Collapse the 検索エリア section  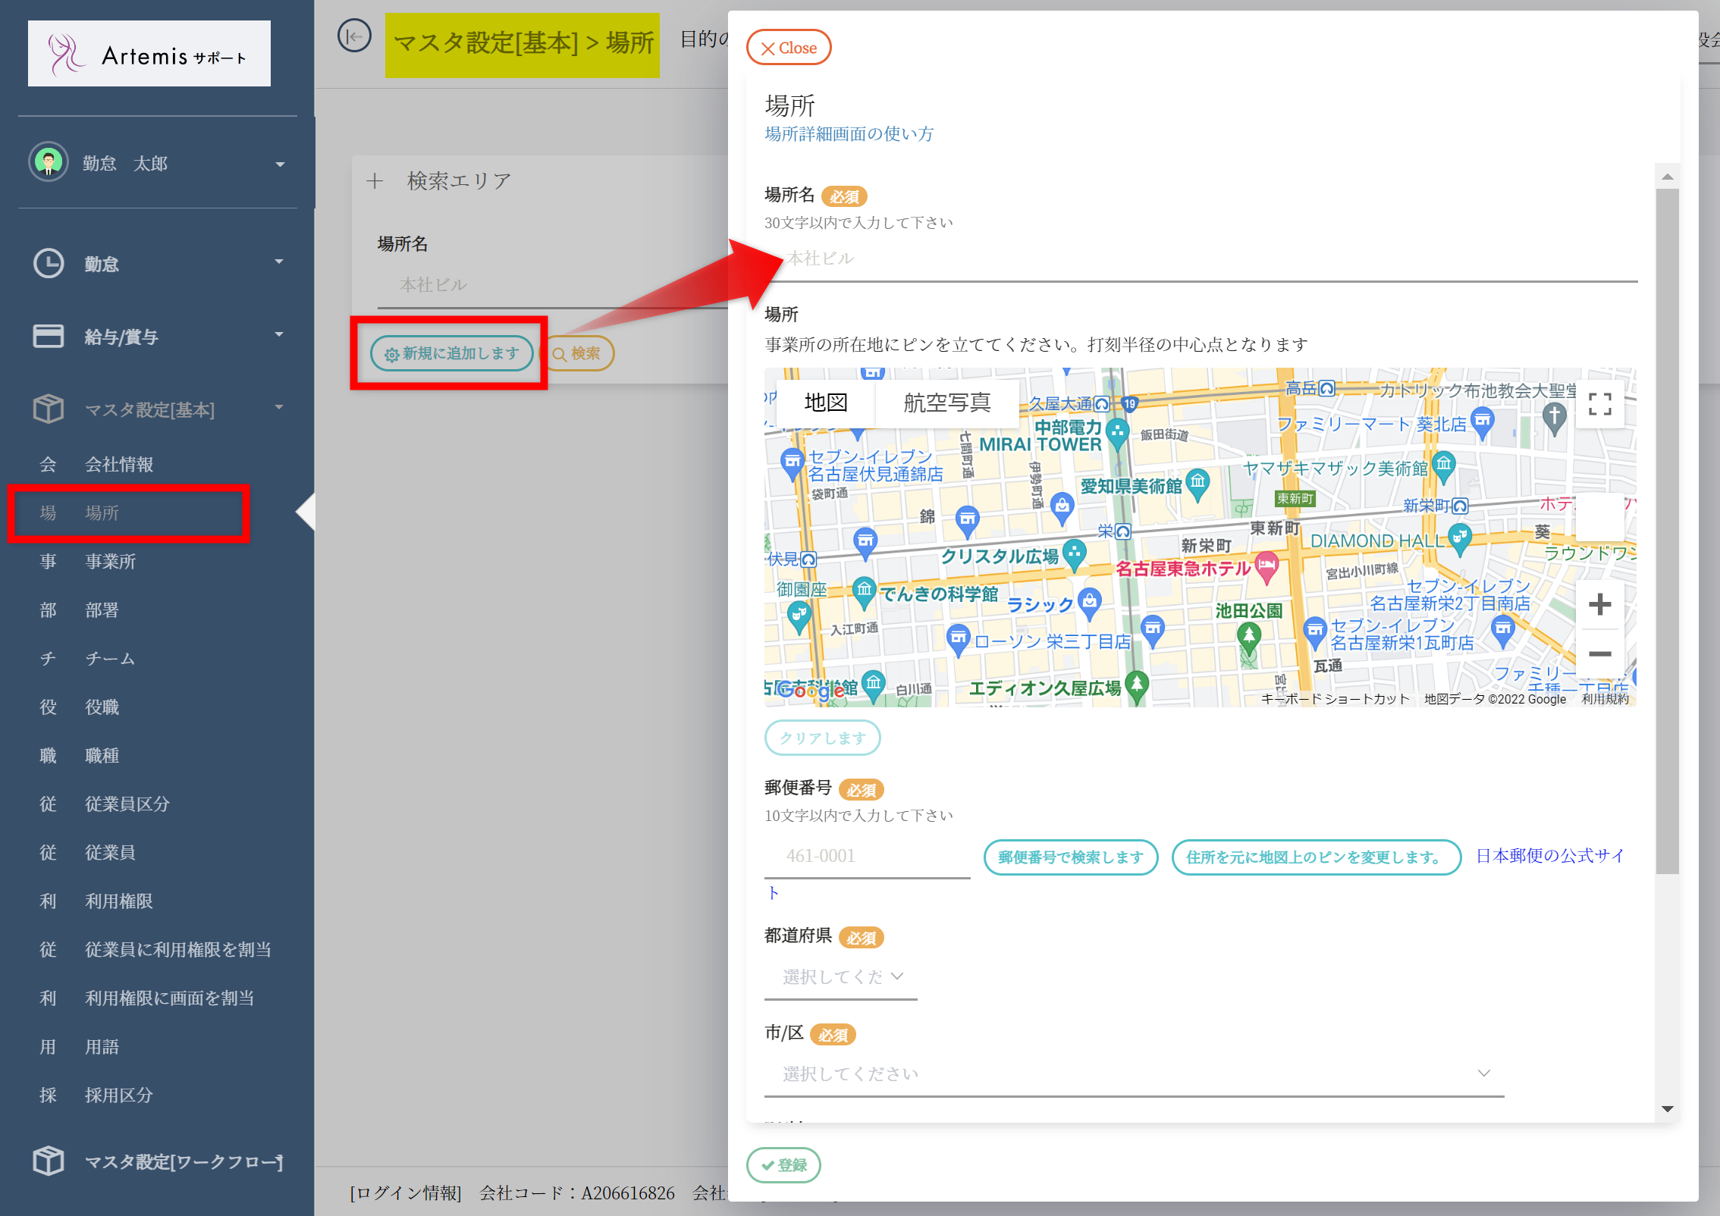click(375, 181)
